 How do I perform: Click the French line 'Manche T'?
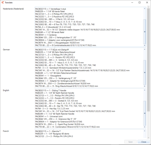coord(48,131)
